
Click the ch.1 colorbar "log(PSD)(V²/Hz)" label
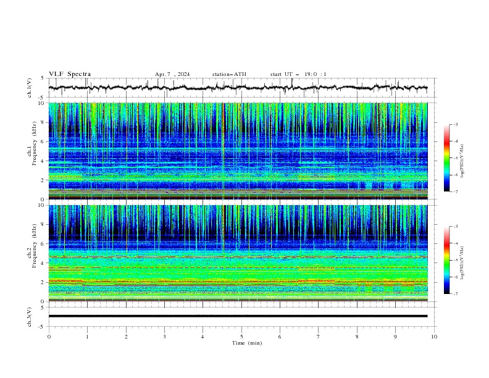coord(462,161)
